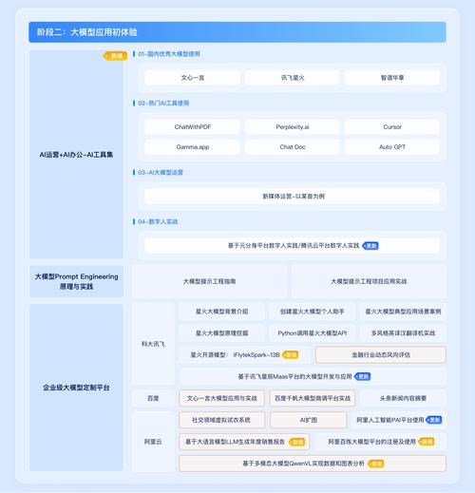
Task: Open the AI扩图 card
Action: [x=308, y=420]
